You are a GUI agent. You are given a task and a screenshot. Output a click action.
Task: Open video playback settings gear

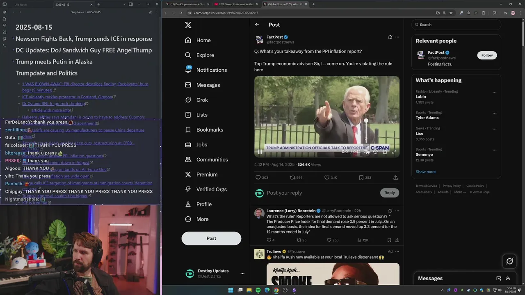pos(375,152)
